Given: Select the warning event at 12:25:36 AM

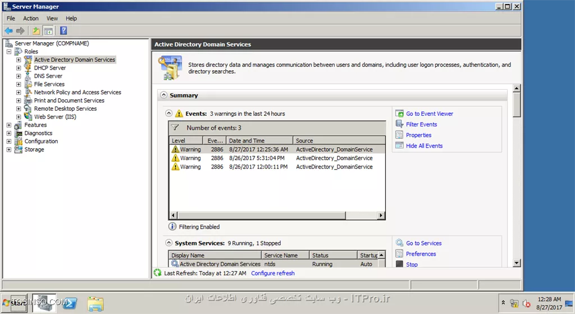Looking at the screenshot, I should [x=277, y=149].
